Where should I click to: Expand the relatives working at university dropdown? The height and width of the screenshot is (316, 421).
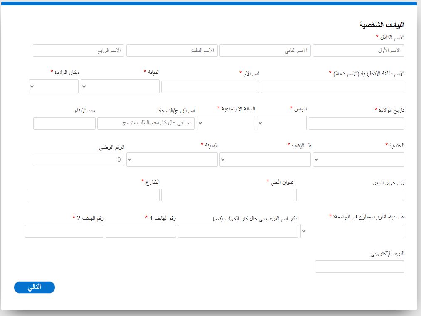(352, 231)
